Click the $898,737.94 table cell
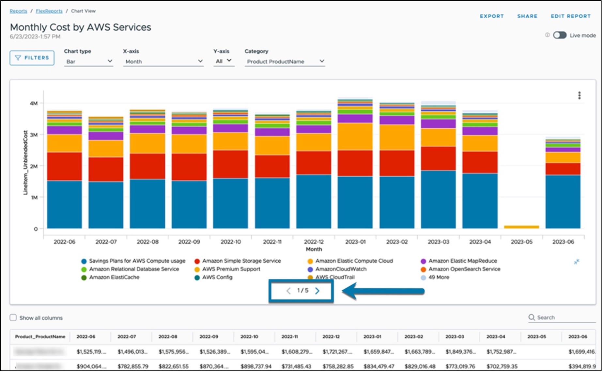Screen dimensions: 603x372 256,366
